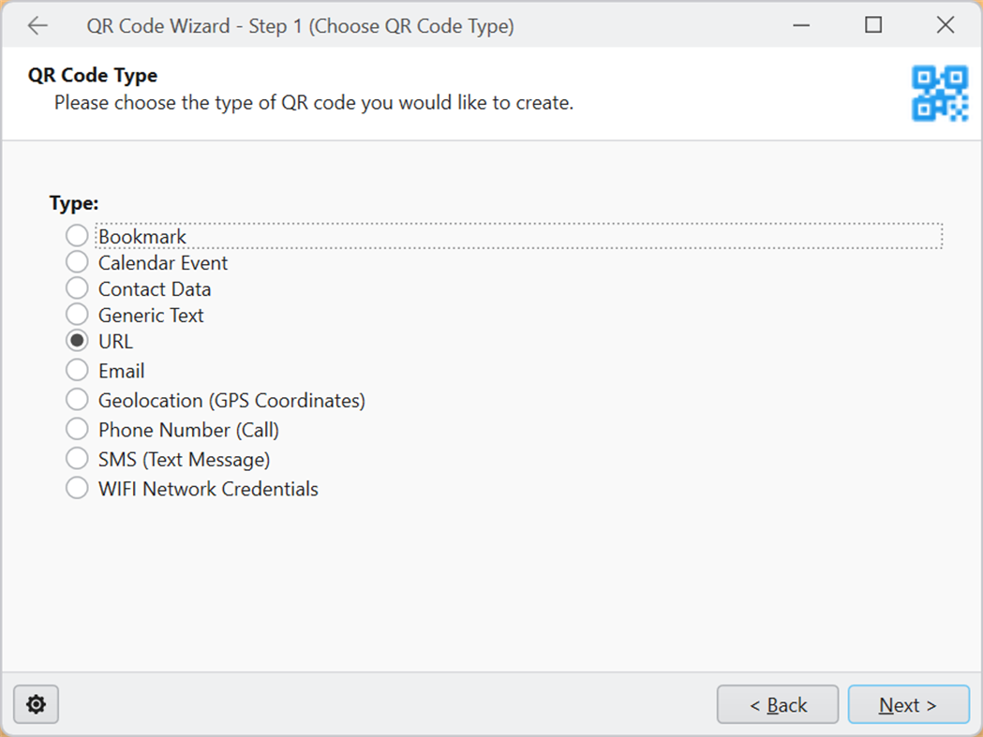Pick WIFI Network Credentials option

[x=77, y=488]
